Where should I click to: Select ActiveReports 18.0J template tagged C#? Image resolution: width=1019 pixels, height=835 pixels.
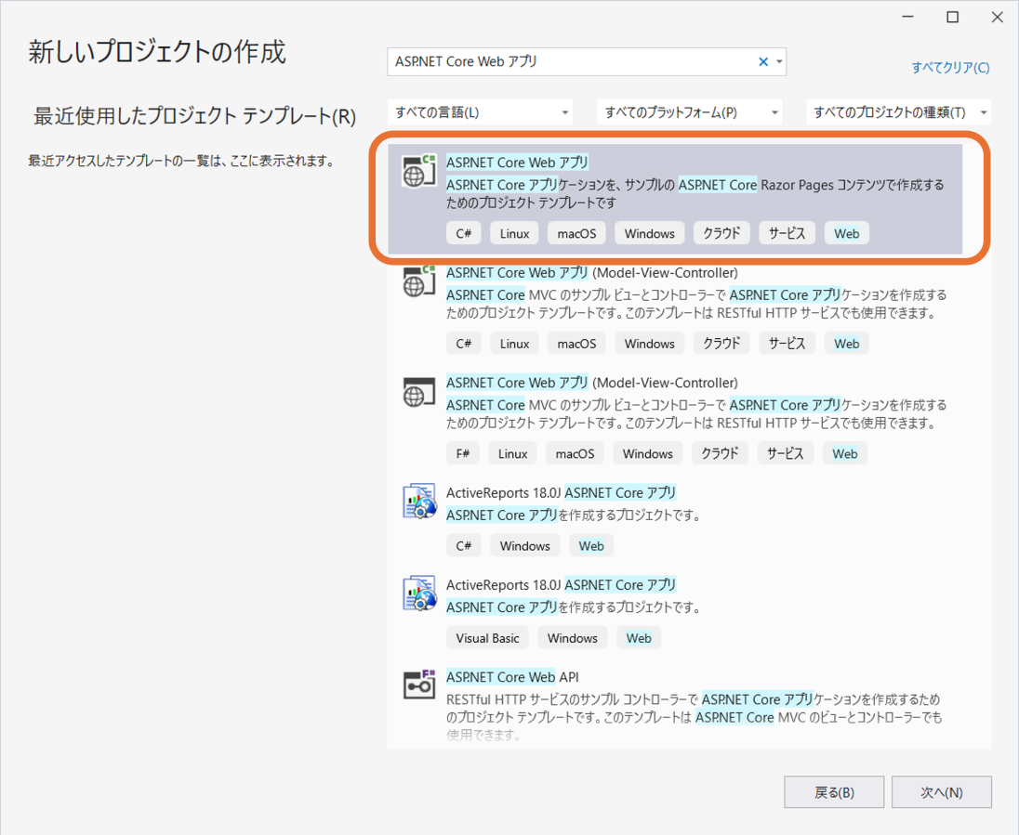pos(561,493)
